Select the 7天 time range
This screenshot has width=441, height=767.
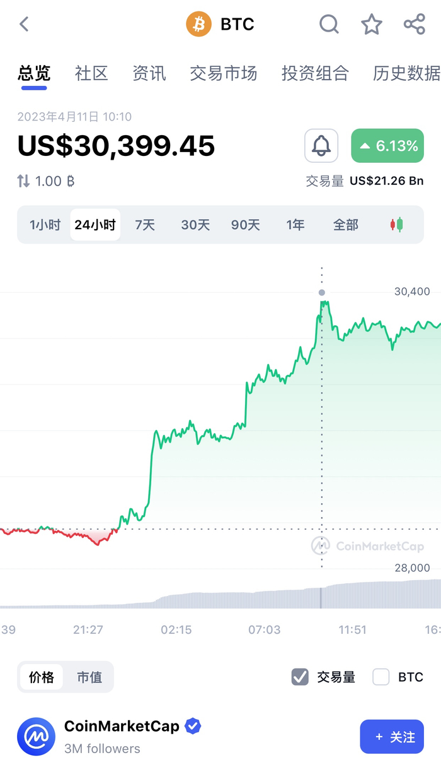(145, 224)
